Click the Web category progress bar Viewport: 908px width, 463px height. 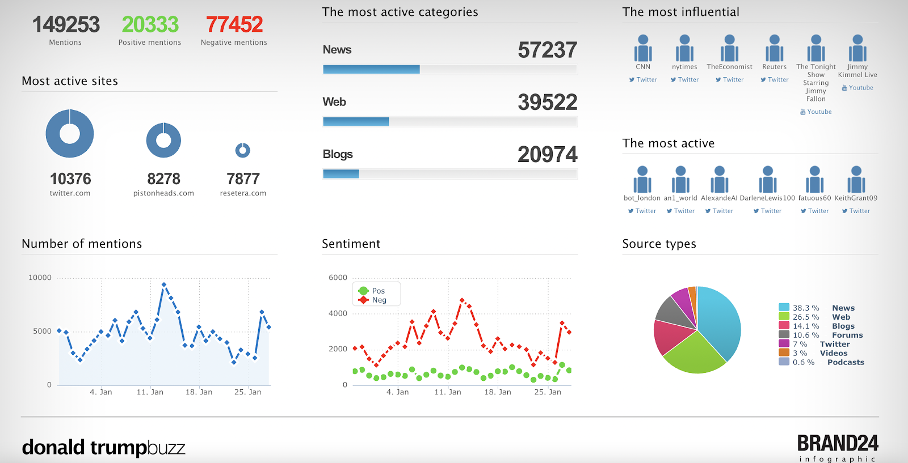(x=450, y=121)
